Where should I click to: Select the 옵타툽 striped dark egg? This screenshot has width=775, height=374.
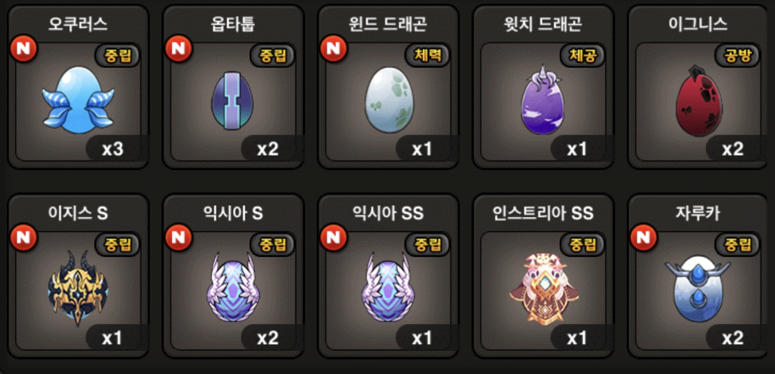click(232, 101)
